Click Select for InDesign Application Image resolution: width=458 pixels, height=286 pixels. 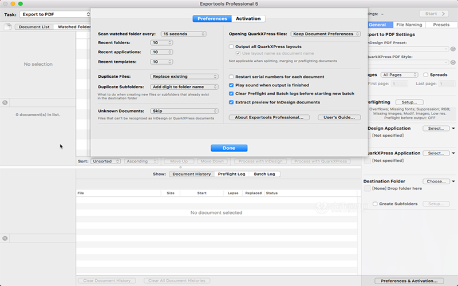click(436, 128)
